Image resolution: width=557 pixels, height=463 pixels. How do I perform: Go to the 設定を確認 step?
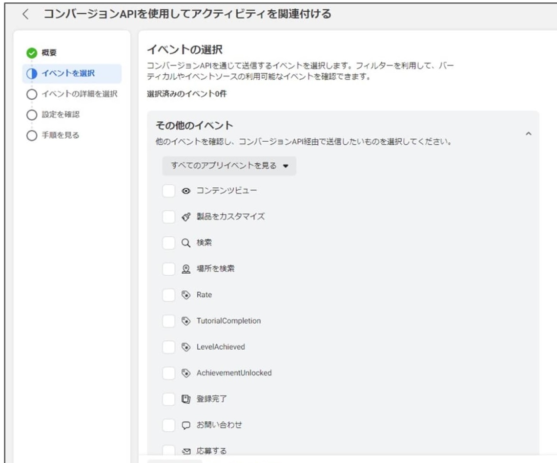point(61,114)
